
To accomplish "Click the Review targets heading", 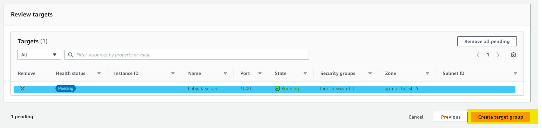I will [x=32, y=14].
